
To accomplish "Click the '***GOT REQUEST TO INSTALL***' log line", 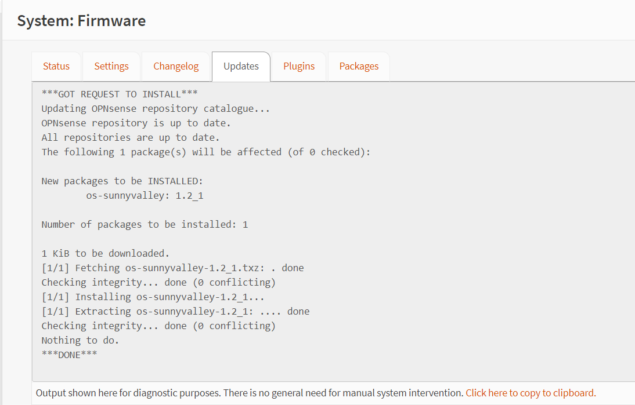I will (x=118, y=93).
